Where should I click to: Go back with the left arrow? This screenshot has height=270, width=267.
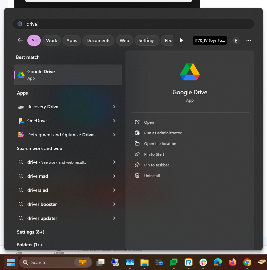pos(20,40)
